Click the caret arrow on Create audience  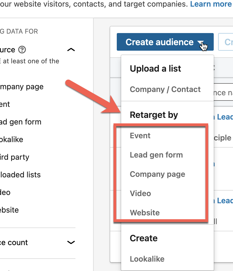200,43
